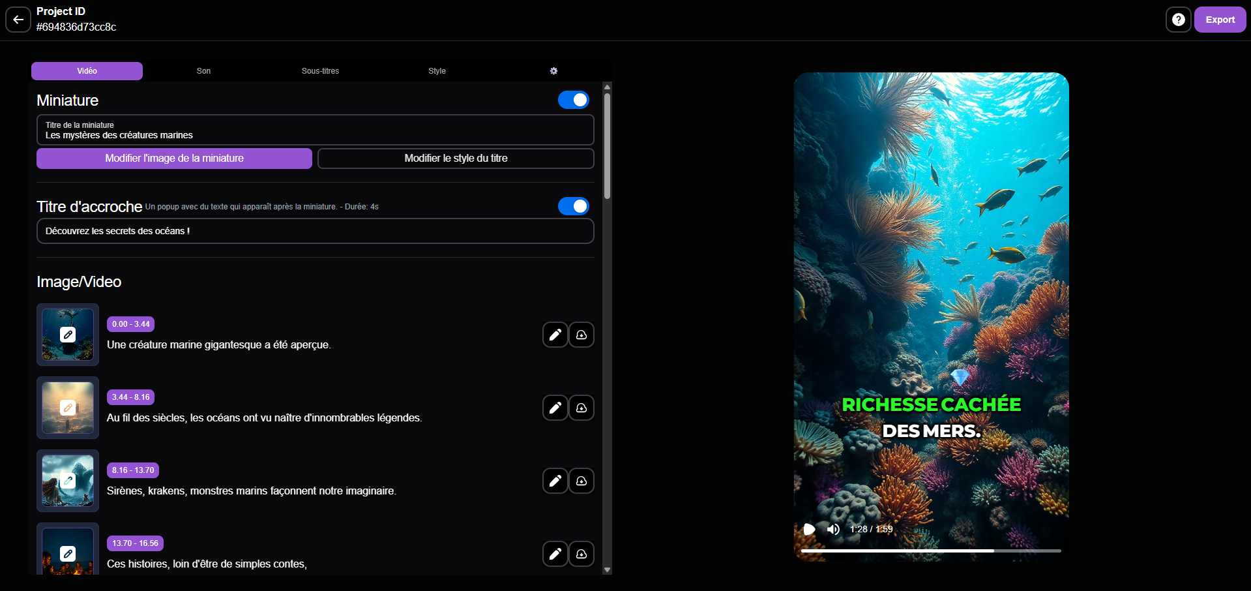Viewport: 1251px width, 591px height.
Task: Click Modifier l'image de la miniature
Action: [x=174, y=159]
